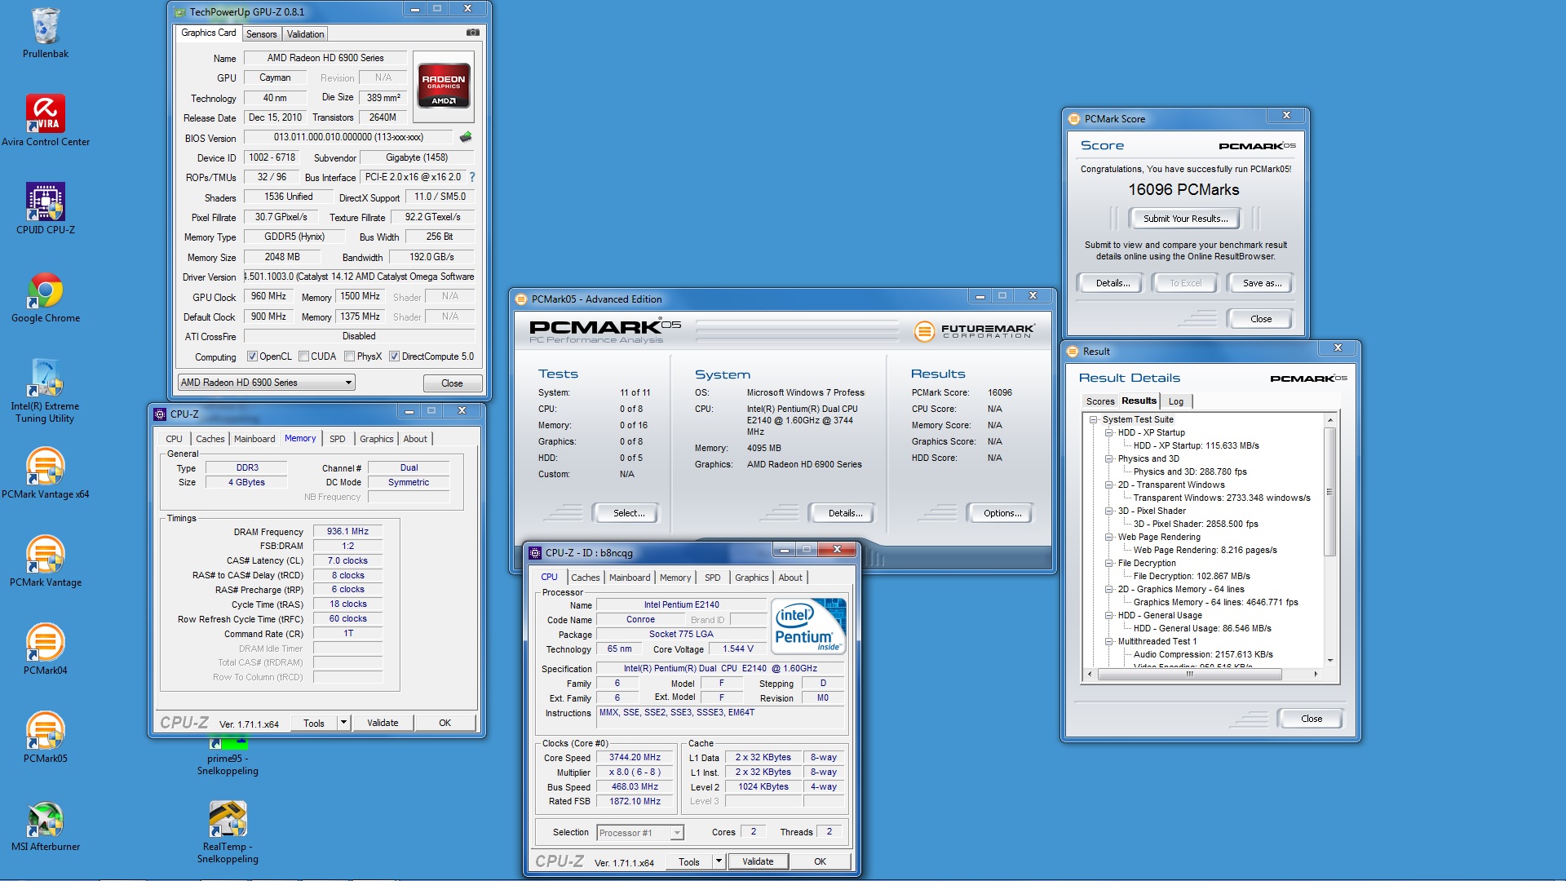
Task: Open Tools dropdown arrow in CPU-Z processor window
Action: (x=719, y=861)
